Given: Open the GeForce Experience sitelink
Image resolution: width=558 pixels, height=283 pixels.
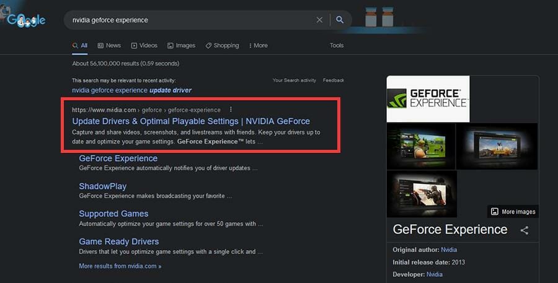Looking at the screenshot, I should (x=118, y=158).
